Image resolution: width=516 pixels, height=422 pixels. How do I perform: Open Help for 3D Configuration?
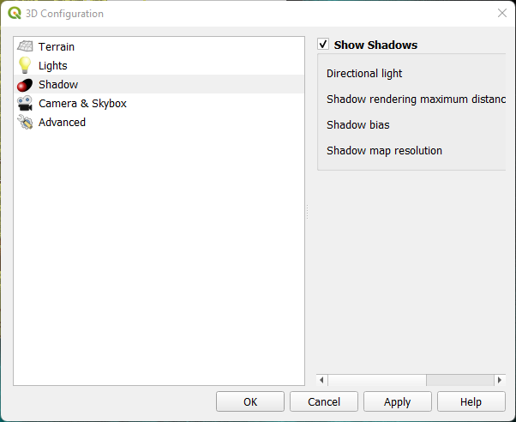coord(471,401)
